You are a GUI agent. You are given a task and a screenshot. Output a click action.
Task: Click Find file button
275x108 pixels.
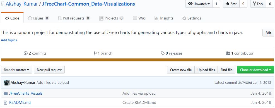tap(226, 70)
